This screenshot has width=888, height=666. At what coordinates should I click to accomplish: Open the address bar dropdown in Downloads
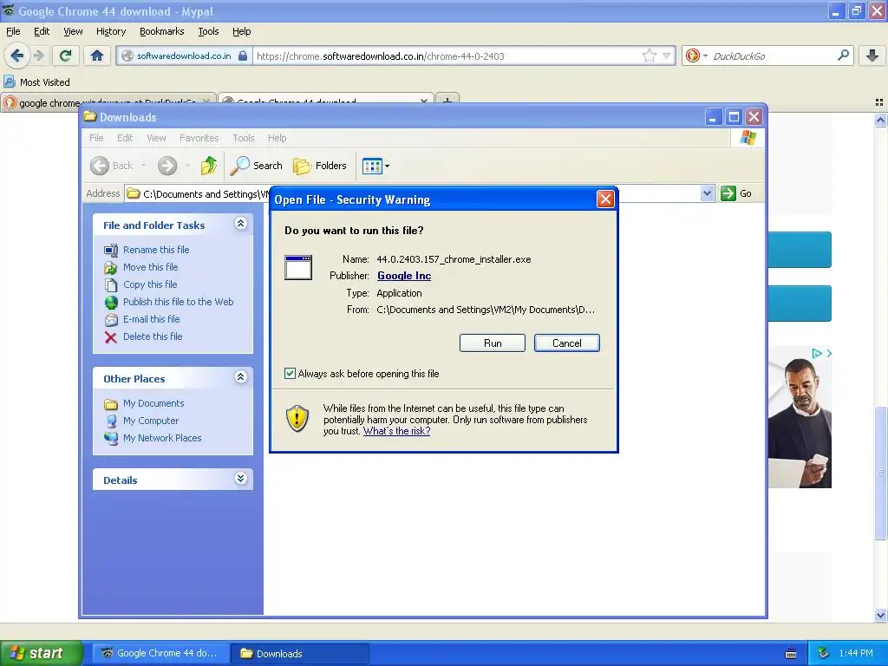[x=707, y=193]
